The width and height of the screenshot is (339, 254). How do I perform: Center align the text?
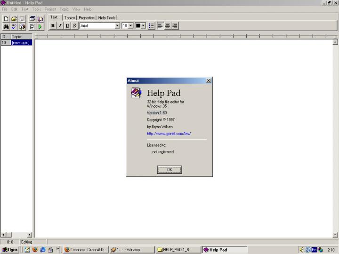tap(168, 26)
